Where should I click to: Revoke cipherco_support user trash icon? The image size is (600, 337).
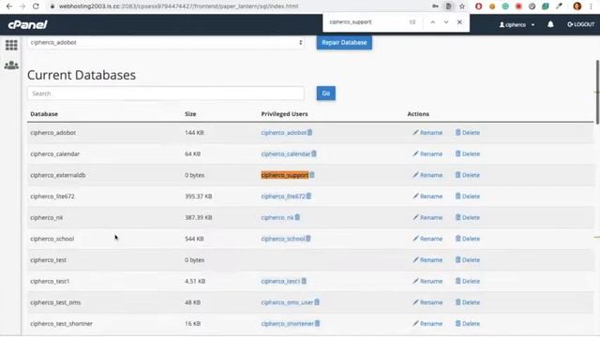click(x=312, y=175)
